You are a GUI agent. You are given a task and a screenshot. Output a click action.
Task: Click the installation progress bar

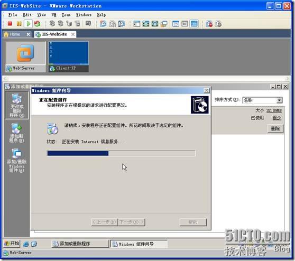coord(121,153)
